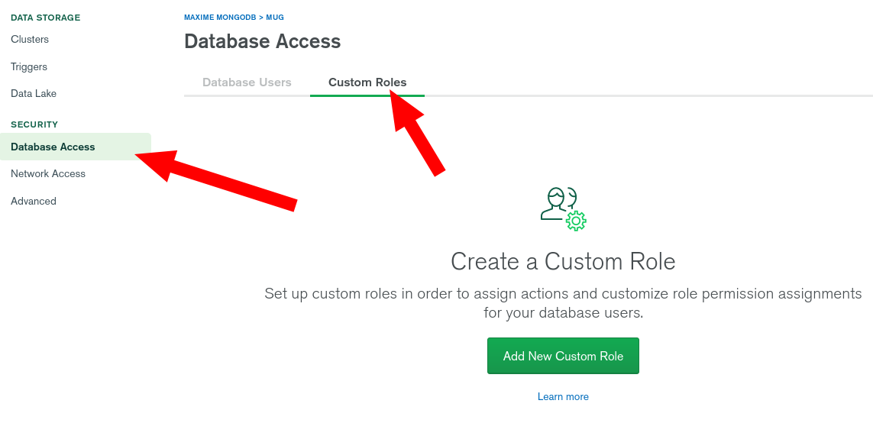Select Database Access in the sidebar
This screenshot has width=873, height=423.
[x=53, y=147]
